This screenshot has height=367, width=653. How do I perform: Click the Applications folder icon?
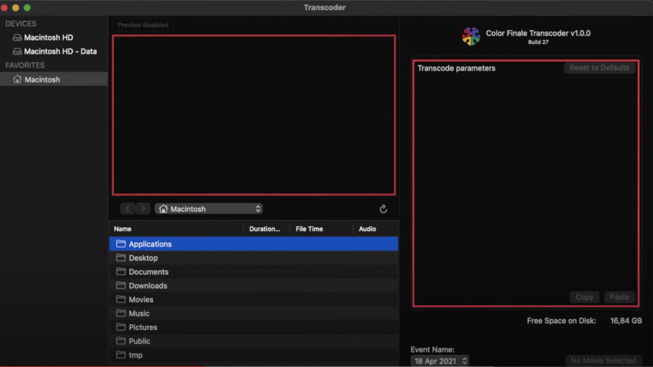(x=120, y=244)
